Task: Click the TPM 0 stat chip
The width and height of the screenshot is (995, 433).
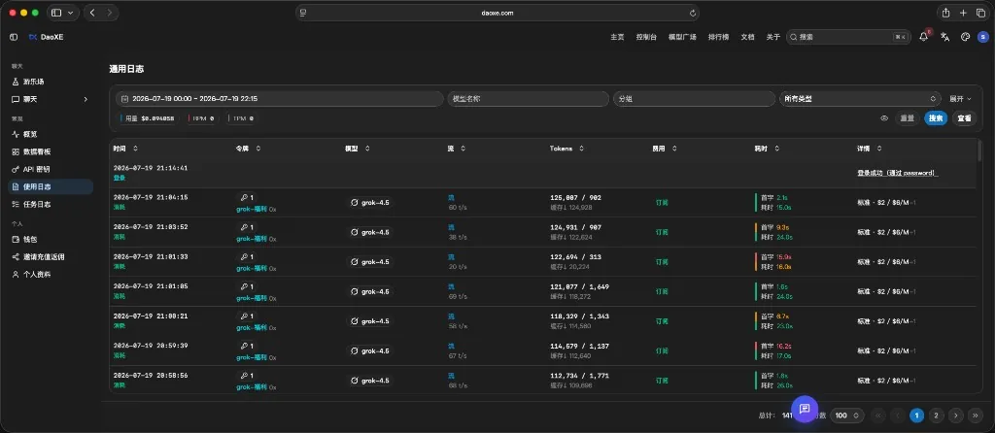Action: click(242, 118)
